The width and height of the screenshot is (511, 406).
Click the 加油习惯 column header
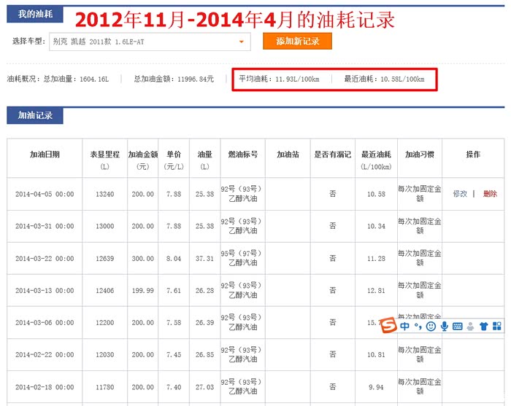coord(420,155)
